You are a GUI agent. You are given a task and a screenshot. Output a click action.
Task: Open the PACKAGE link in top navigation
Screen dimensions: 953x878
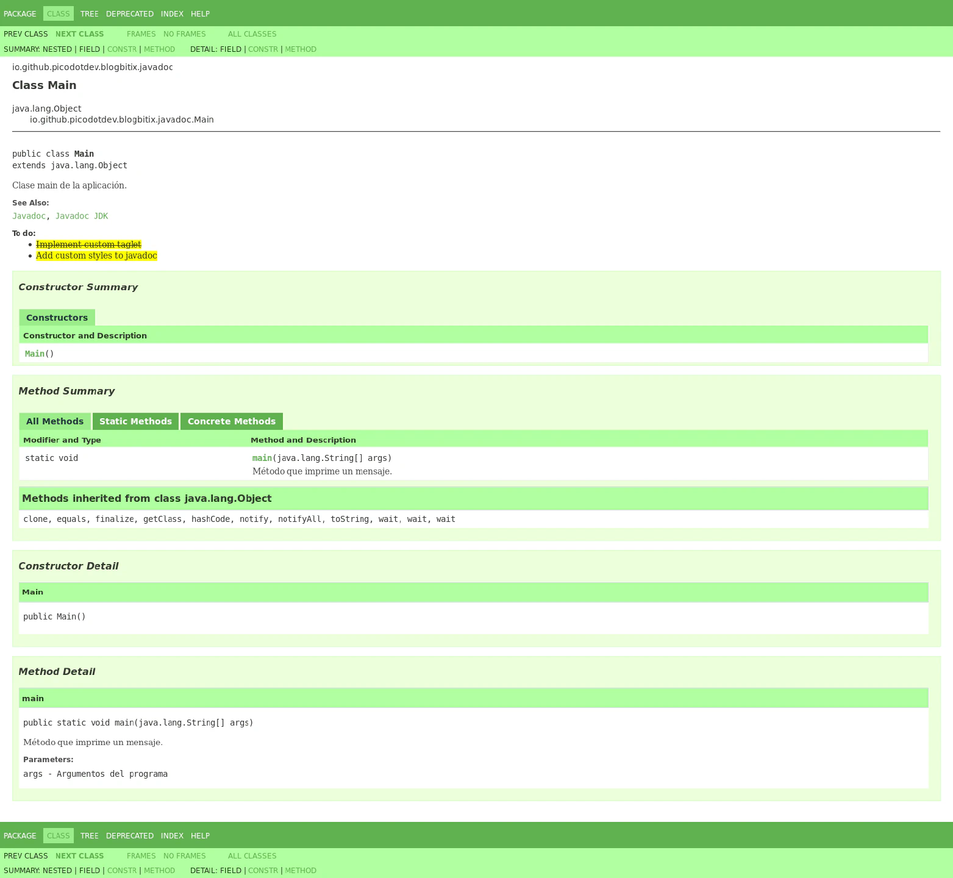tap(20, 13)
